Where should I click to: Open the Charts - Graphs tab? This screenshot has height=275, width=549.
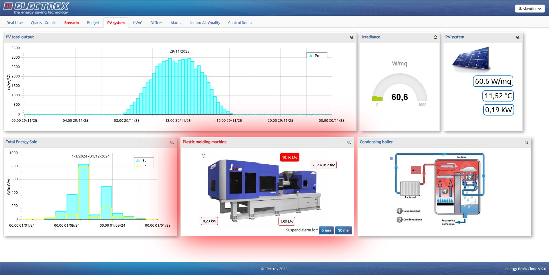click(43, 23)
